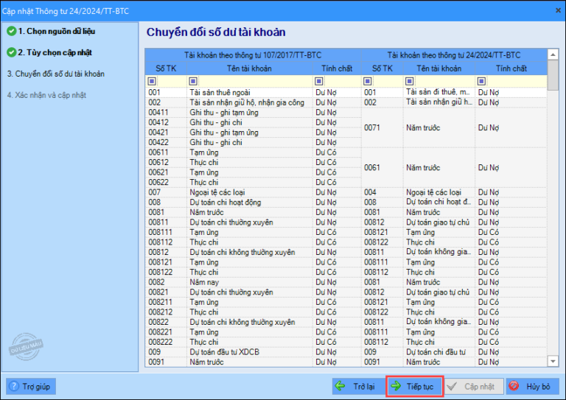Click filter icon under left Số TK column
Screen dimensions: 566x400
pyautogui.click(x=153, y=81)
